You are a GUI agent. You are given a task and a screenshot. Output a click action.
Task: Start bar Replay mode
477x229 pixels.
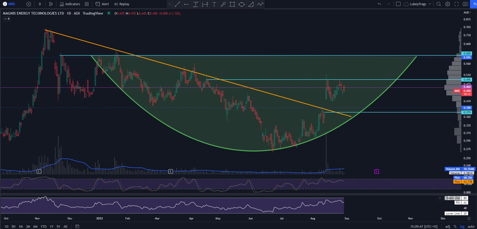tap(122, 4)
